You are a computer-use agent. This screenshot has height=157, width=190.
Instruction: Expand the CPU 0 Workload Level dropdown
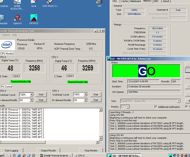click(x=31, y=95)
